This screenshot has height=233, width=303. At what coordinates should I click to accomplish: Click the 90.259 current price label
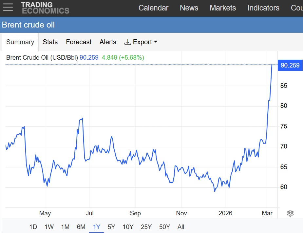pyautogui.click(x=290, y=65)
